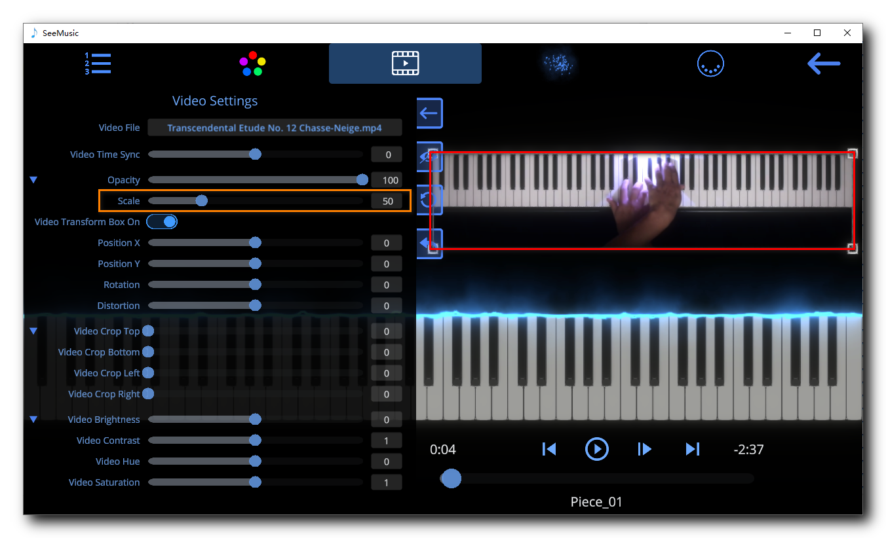Viewport: 886px width, 538px height.
Task: Choose the video file Transcendental Etude No. 12
Action: pos(275,128)
